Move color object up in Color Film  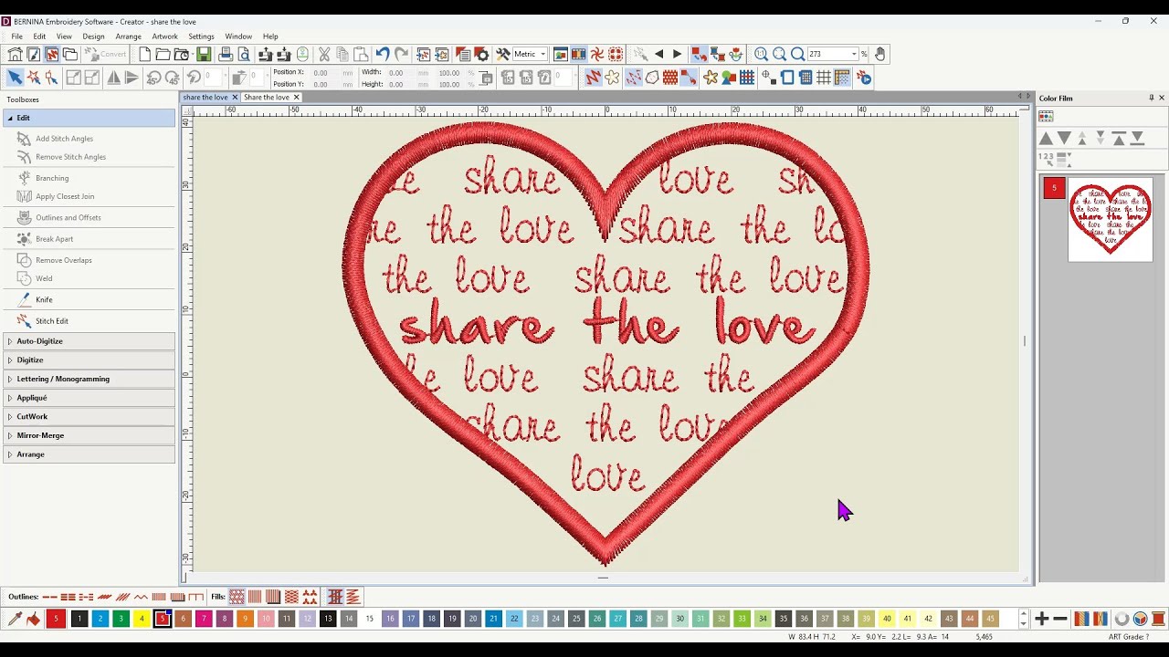click(x=1047, y=138)
